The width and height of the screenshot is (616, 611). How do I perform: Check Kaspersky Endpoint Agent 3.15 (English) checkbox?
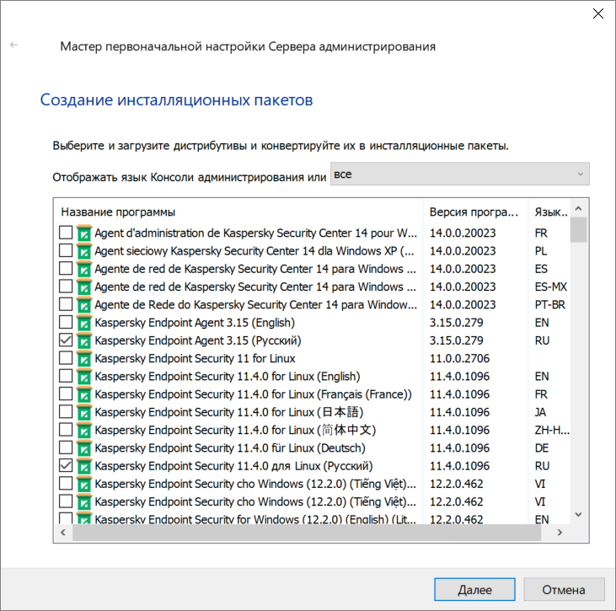66,322
